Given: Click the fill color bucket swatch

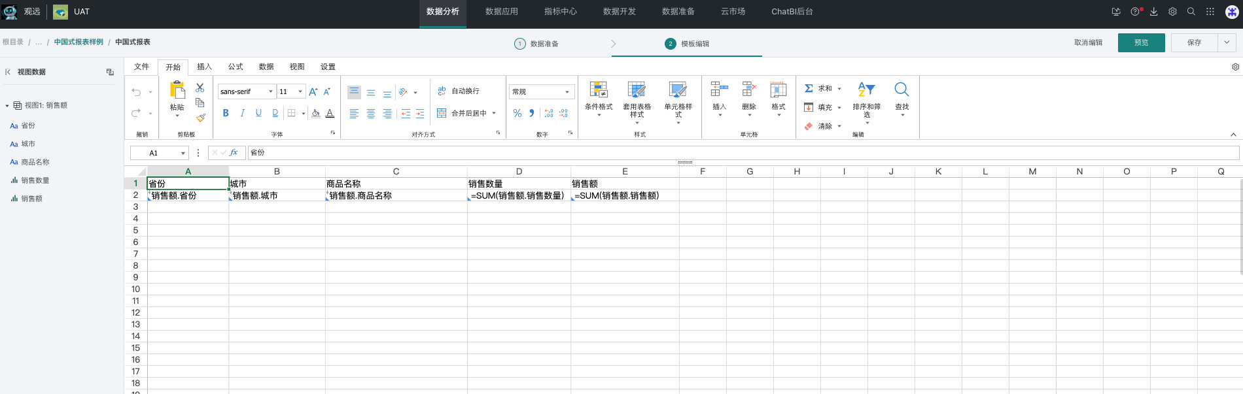Looking at the screenshot, I should tap(315, 114).
